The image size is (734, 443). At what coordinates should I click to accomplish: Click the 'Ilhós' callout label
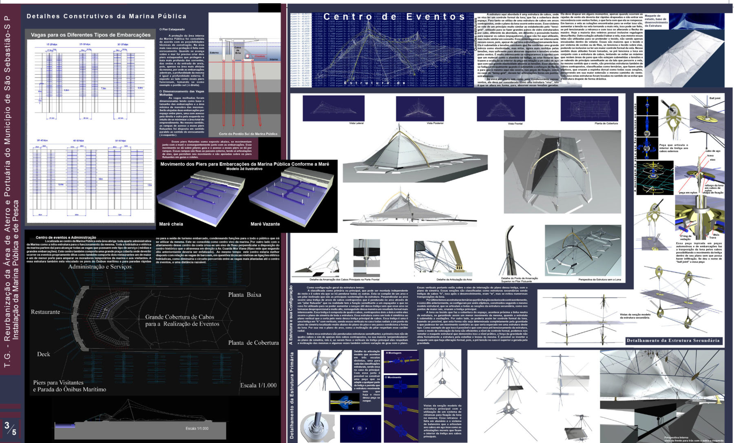716,235
